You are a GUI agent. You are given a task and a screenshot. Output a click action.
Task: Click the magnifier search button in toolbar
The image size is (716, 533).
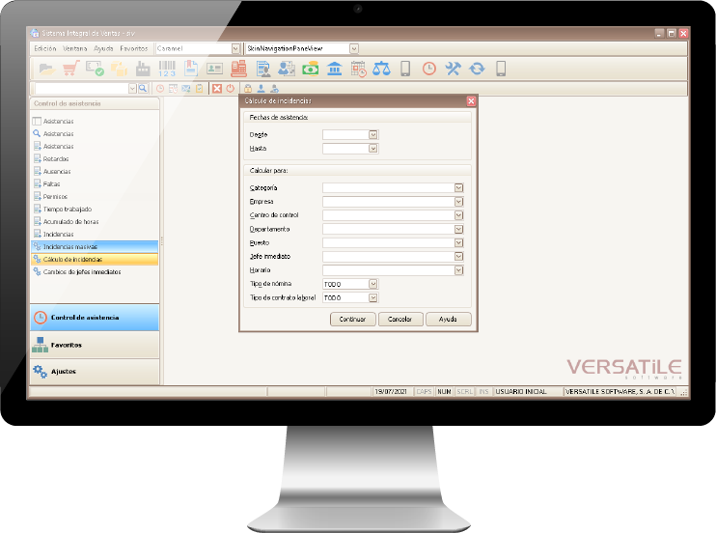(143, 88)
